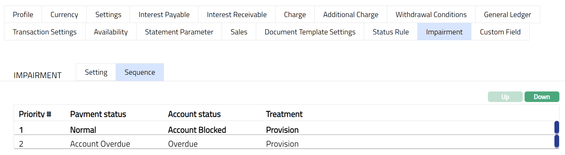Go to Interest Payable tab
565x155 pixels.
point(164,15)
